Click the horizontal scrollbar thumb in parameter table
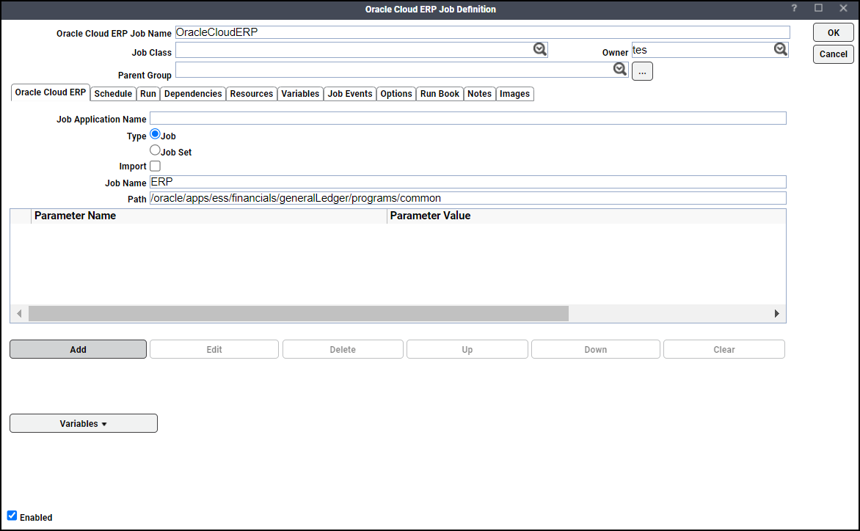Screen dimensions: 860x531 click(x=299, y=313)
